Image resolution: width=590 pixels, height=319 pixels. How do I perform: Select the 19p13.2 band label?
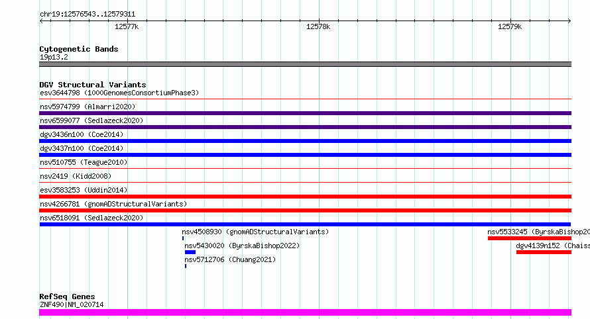coord(54,57)
